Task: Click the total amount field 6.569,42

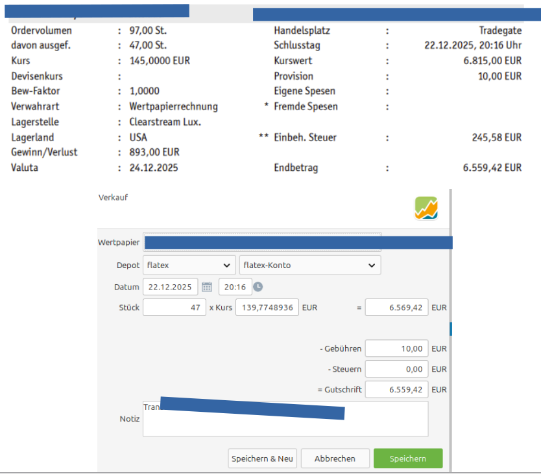Action: 396,308
